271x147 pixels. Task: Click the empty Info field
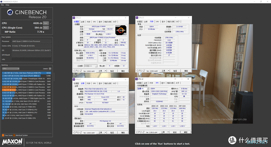(x=31, y=59)
